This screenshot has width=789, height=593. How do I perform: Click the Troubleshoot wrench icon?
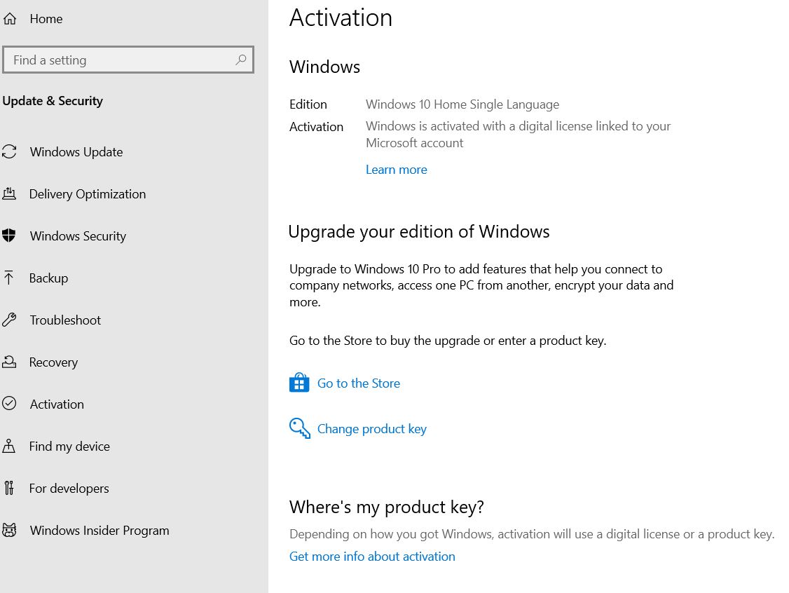coord(9,320)
